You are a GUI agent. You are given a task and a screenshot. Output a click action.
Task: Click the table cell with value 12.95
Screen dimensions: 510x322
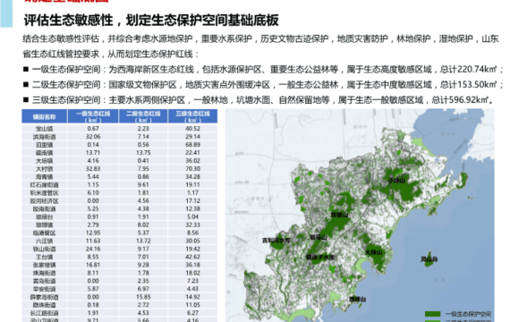point(93,233)
